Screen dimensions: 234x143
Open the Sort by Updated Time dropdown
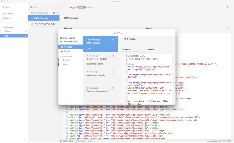tap(43, 13)
